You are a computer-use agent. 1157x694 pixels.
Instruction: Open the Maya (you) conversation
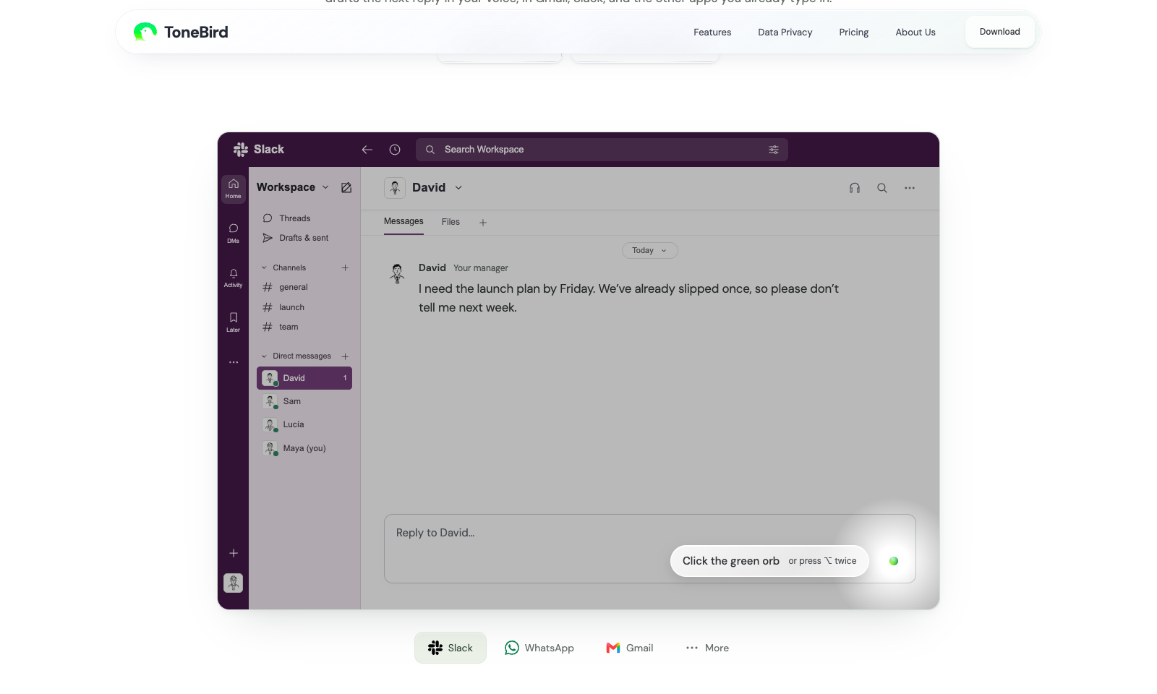(304, 448)
